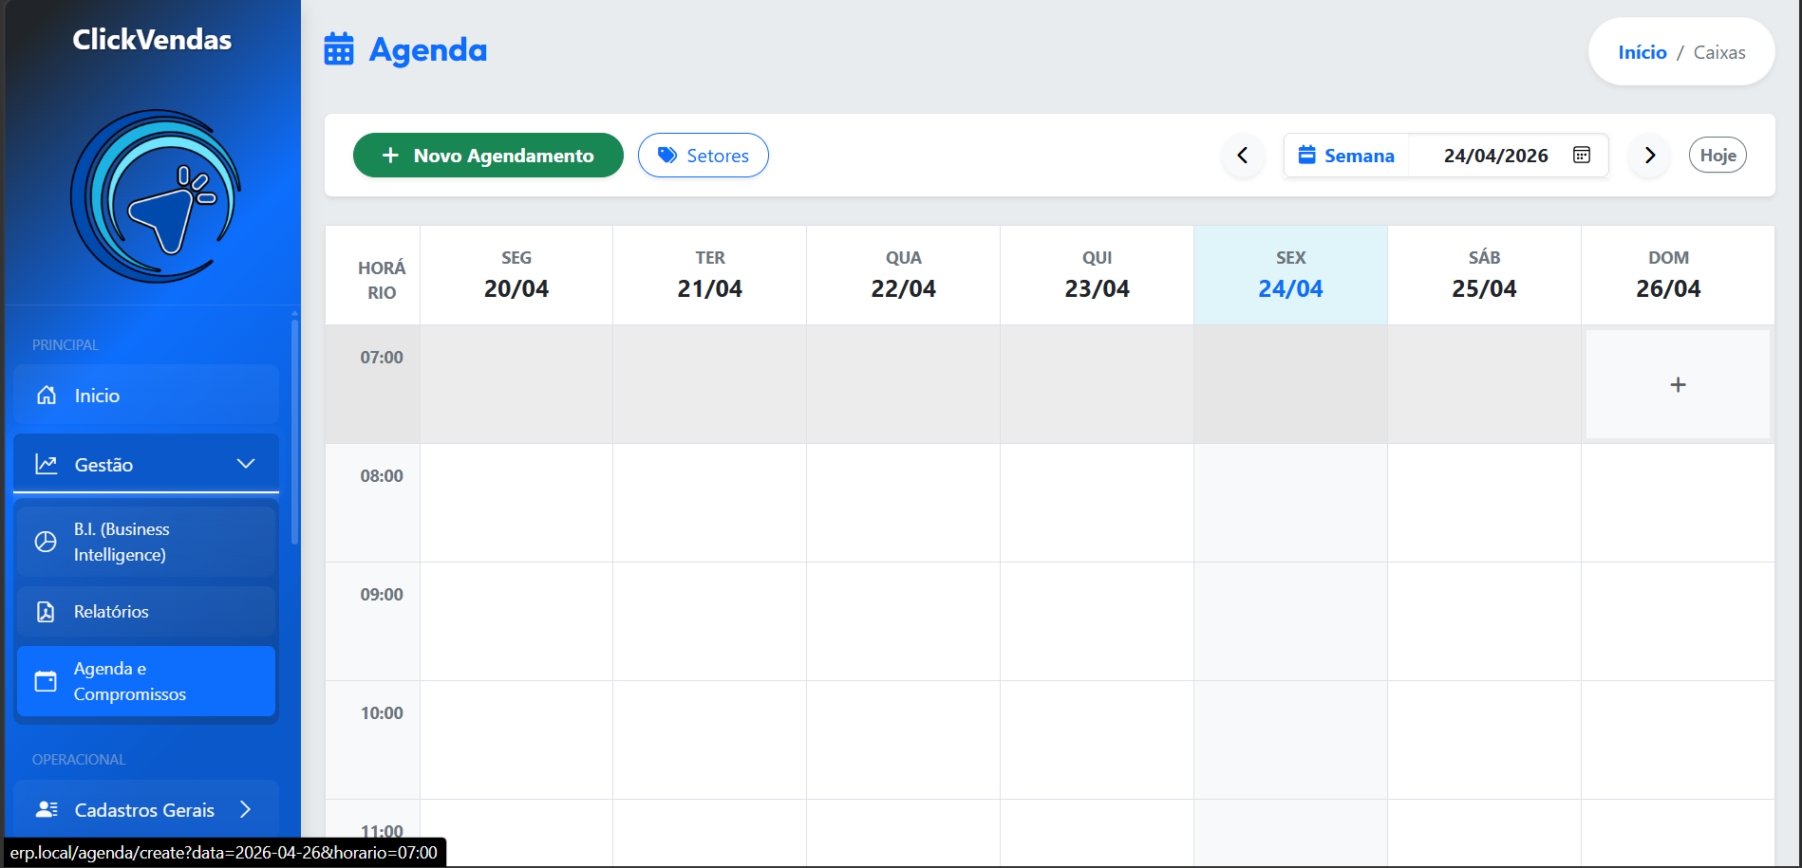Click the 08:00 time label

pyautogui.click(x=382, y=476)
